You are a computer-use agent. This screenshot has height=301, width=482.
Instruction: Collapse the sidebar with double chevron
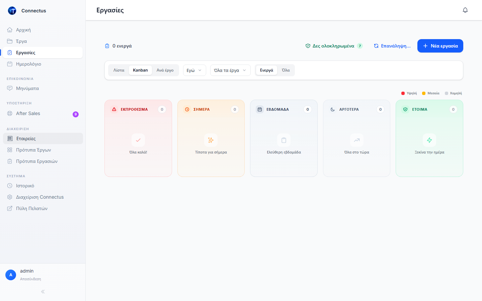tap(43, 292)
